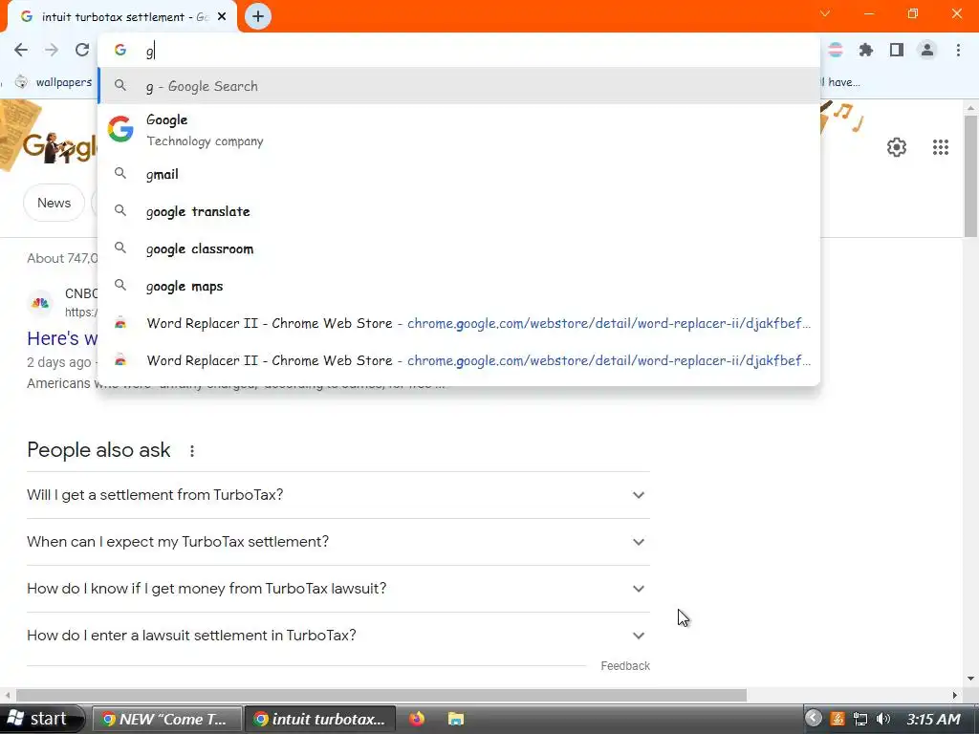Viewport: 979px width, 734px height.
Task: Open the Windows start button
Action: pos(41,719)
